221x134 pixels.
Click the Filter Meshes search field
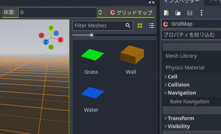tap(103, 26)
